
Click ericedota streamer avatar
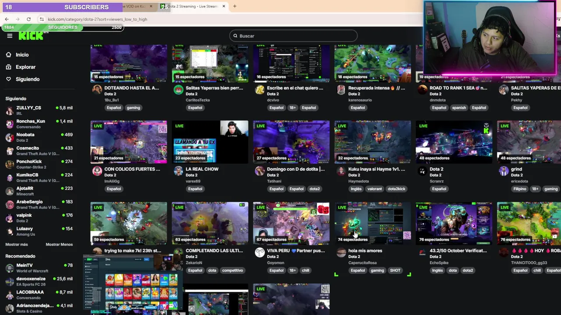[504, 171]
